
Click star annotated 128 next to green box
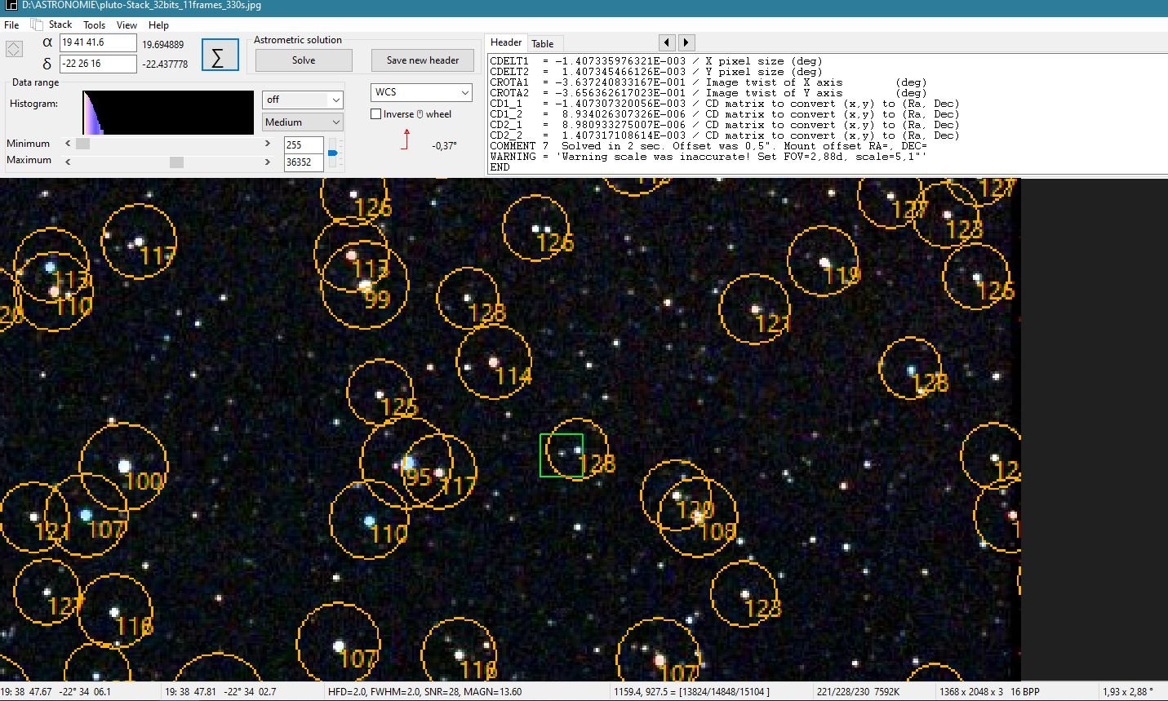(578, 450)
